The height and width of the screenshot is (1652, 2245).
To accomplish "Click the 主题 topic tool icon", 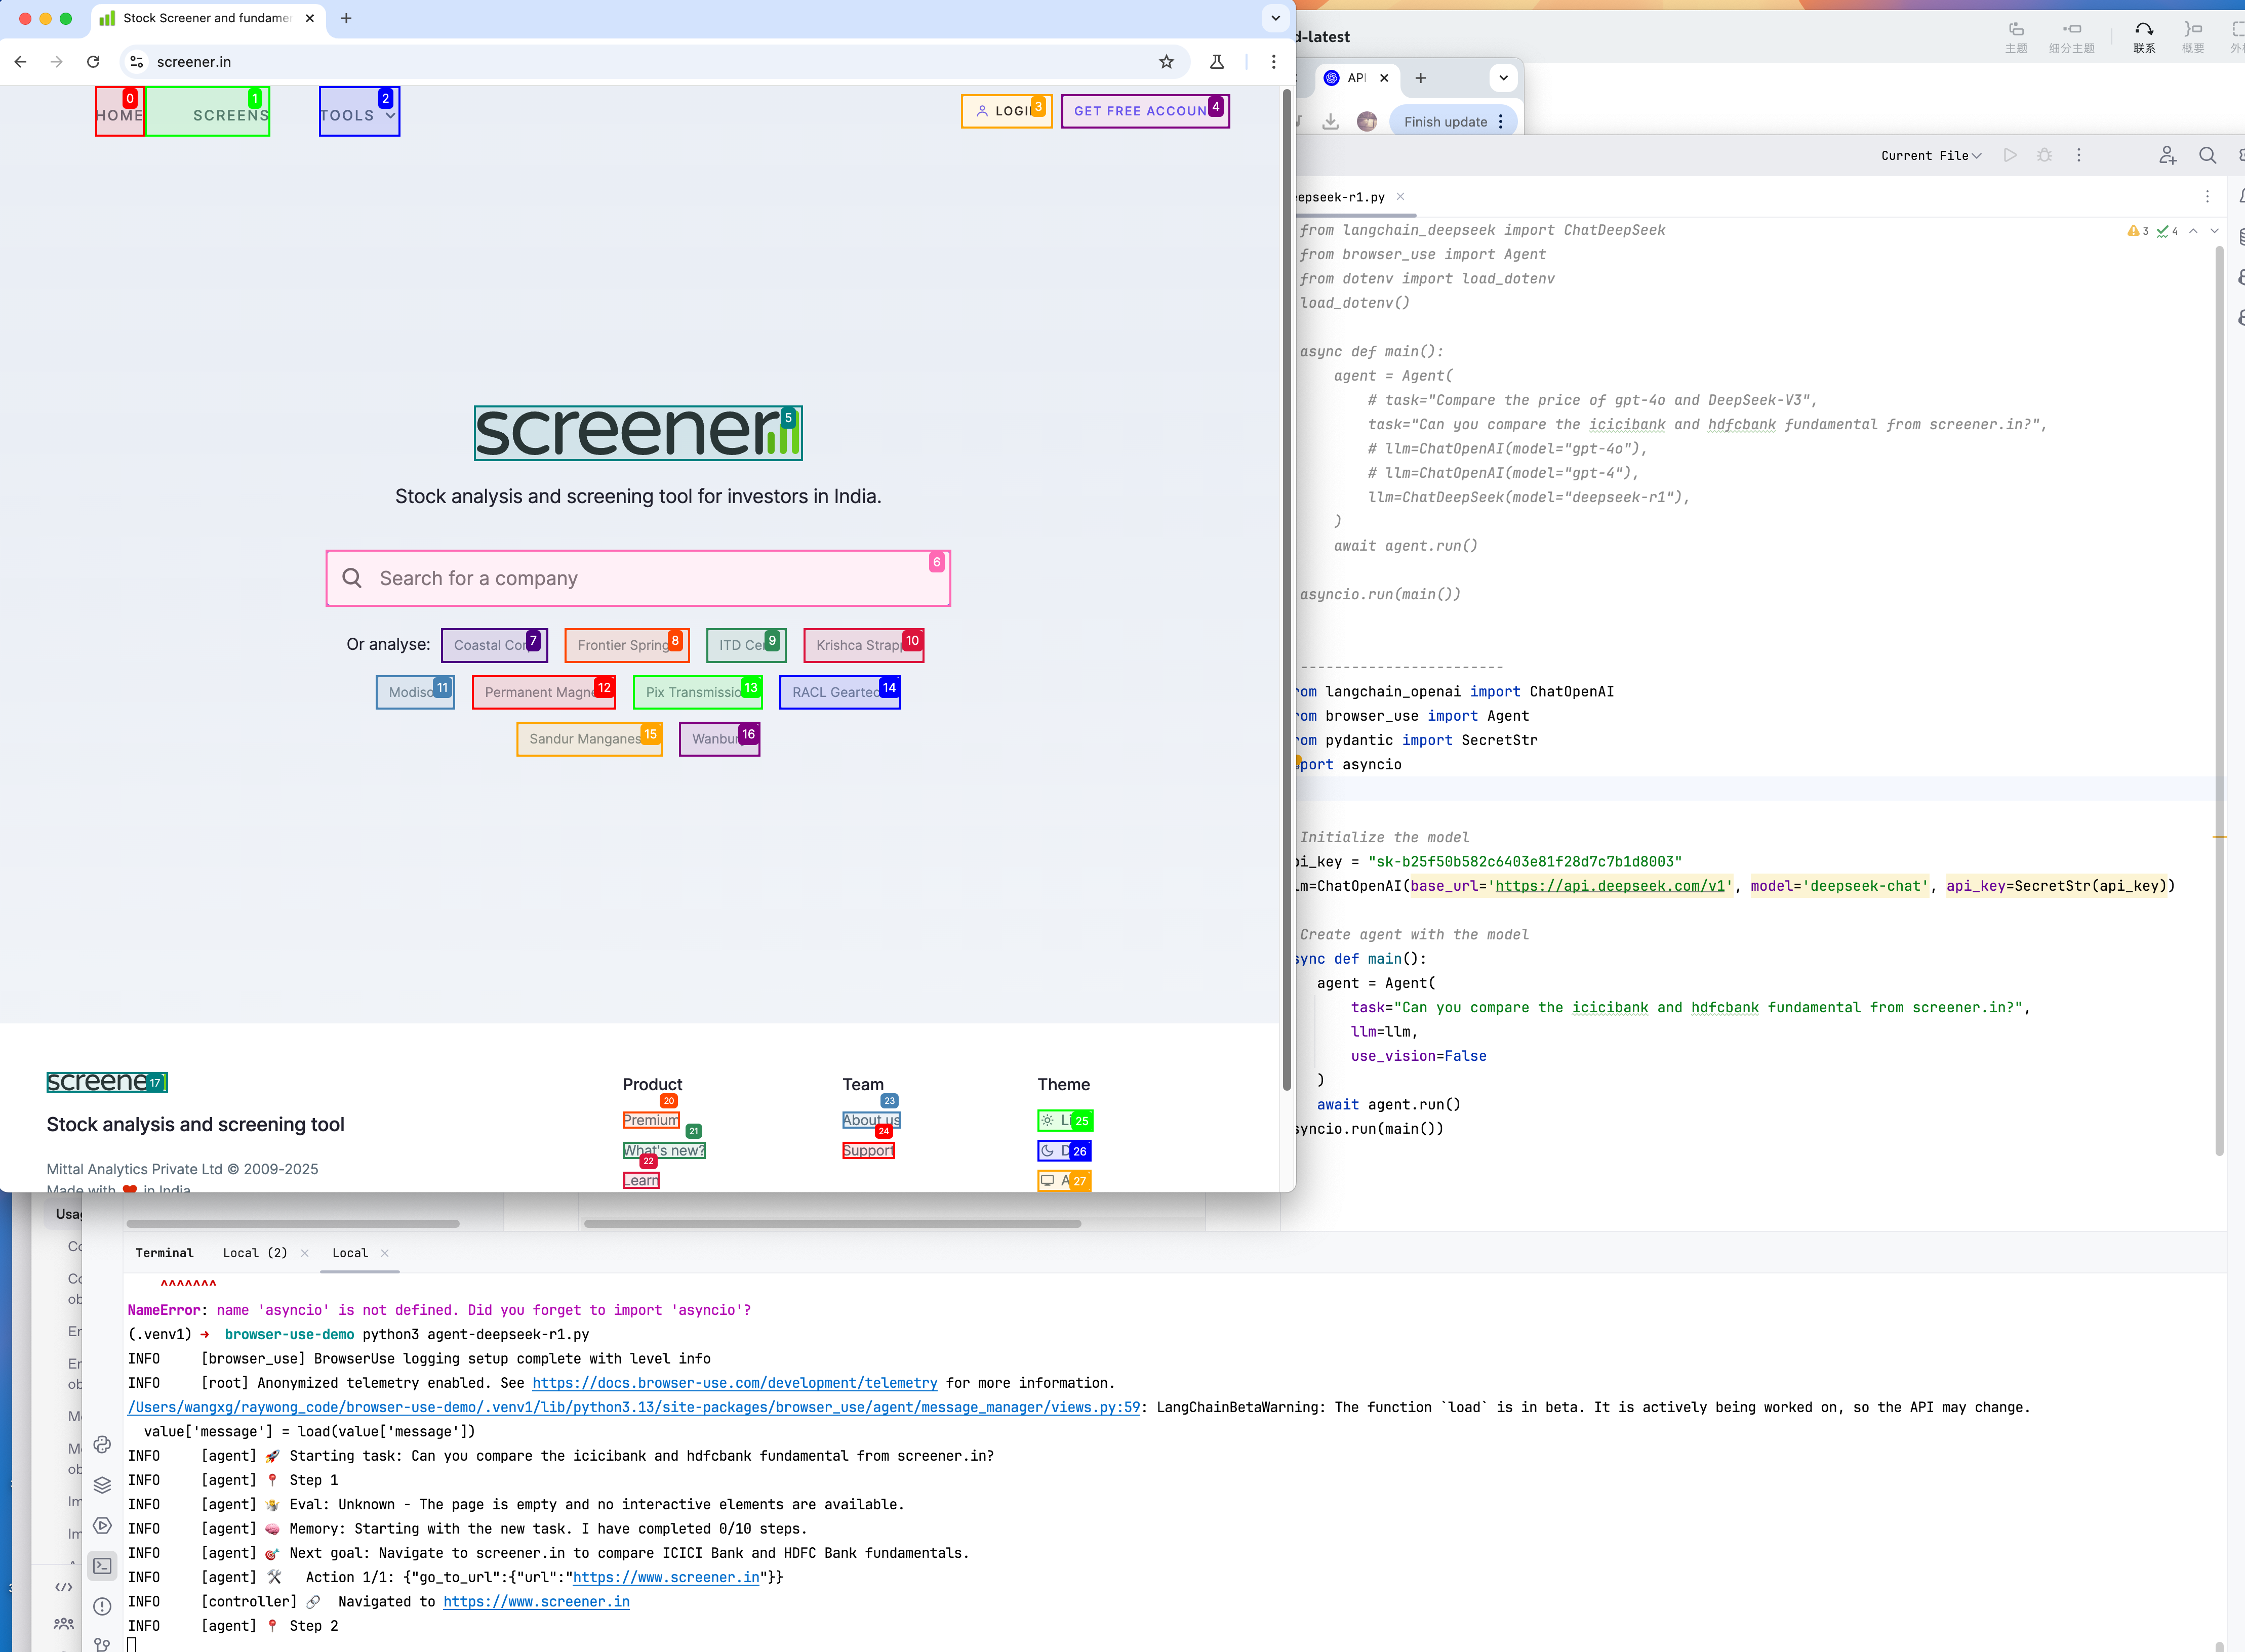I will coord(2016,37).
